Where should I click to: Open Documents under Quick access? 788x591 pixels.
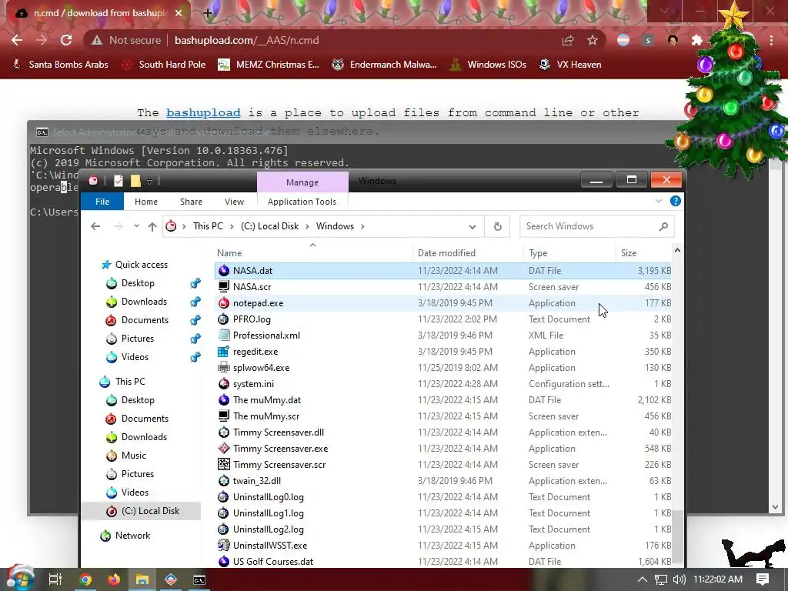145,320
